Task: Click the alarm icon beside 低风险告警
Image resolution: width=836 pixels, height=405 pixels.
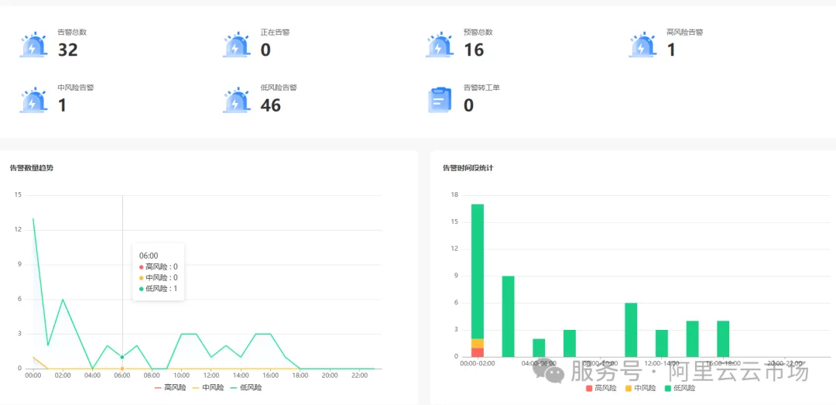Action: pos(237,100)
